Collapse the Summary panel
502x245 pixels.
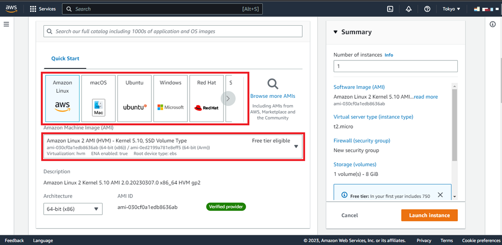336,32
